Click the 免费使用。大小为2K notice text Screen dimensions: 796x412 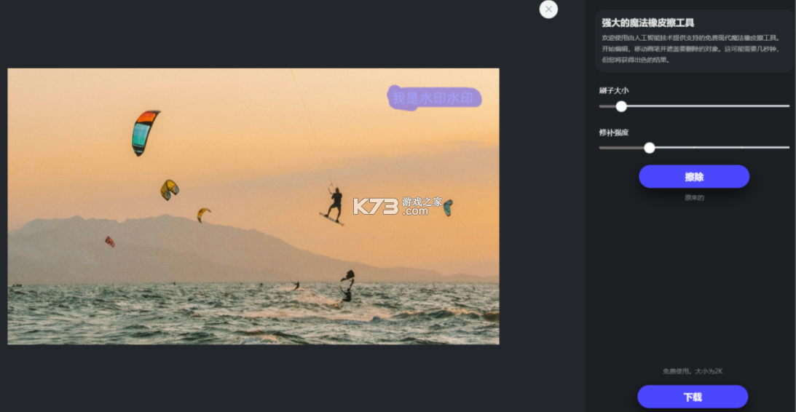[693, 371]
